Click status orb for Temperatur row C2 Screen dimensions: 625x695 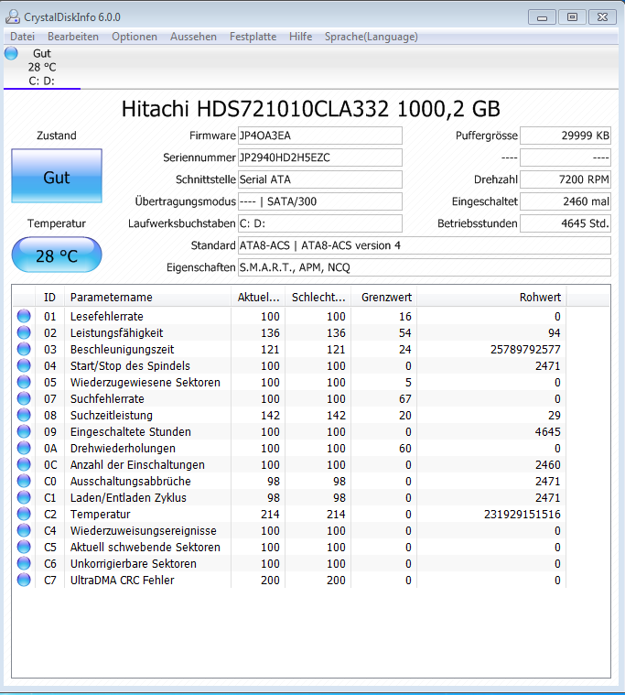pyautogui.click(x=24, y=514)
